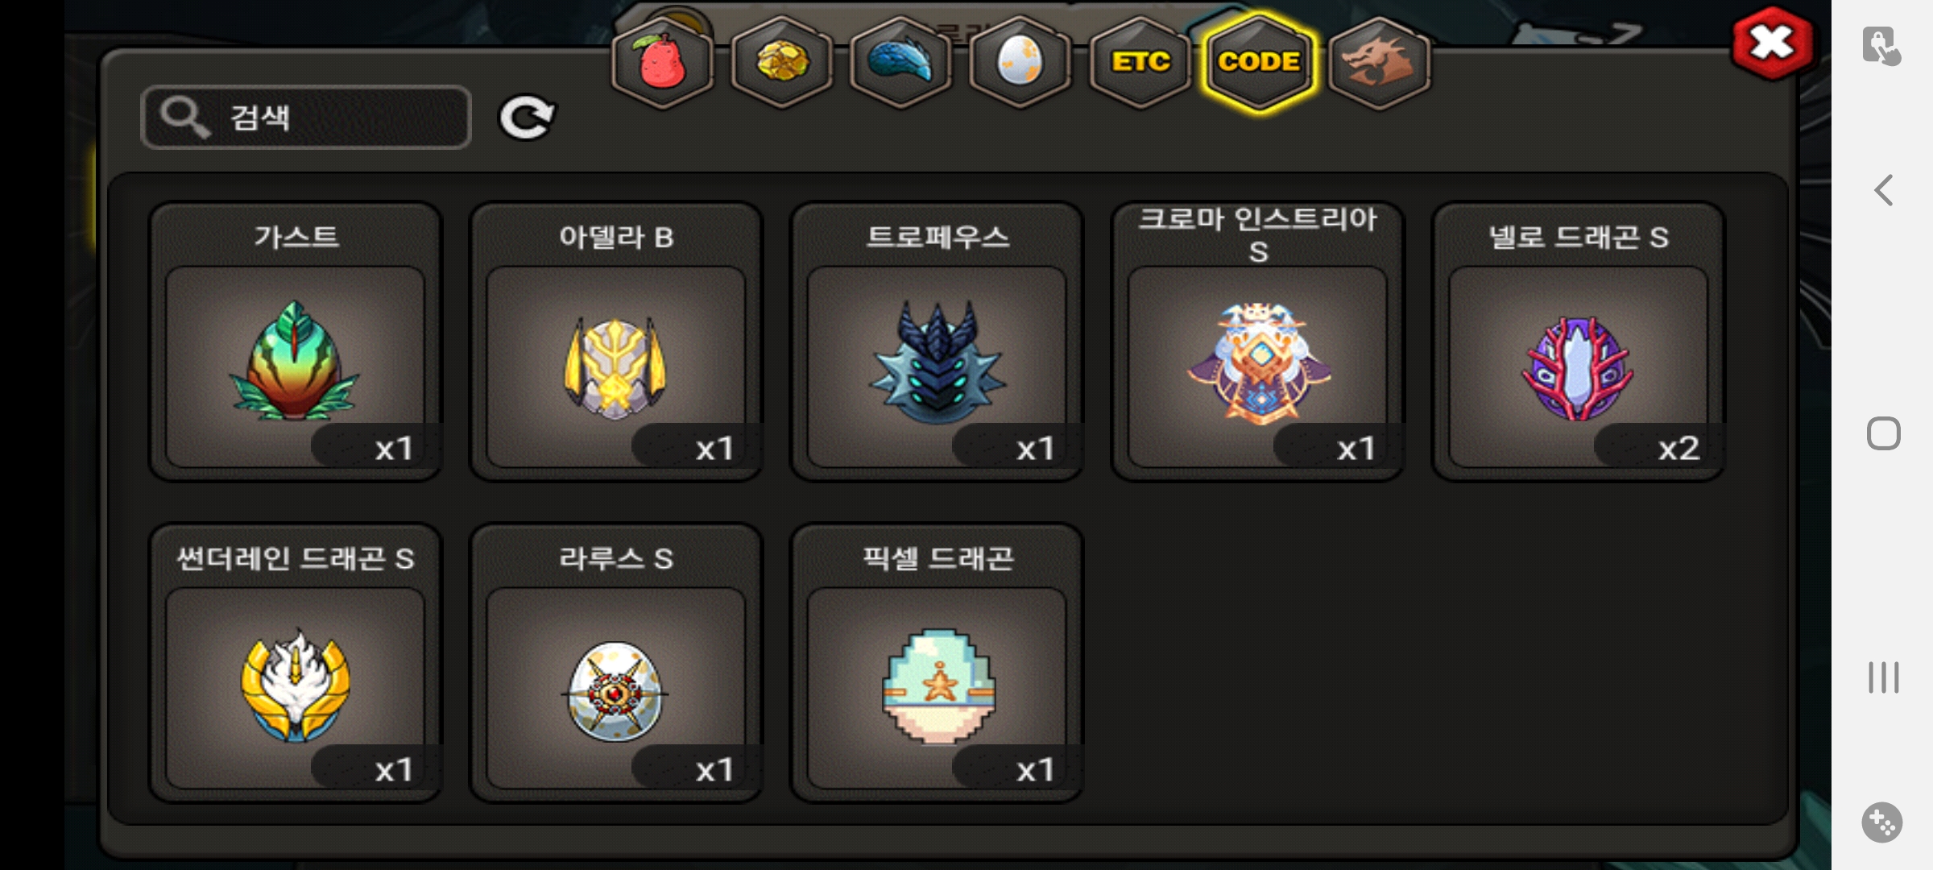Open the egg category tab
The image size is (1933, 870).
pyautogui.click(x=1020, y=63)
